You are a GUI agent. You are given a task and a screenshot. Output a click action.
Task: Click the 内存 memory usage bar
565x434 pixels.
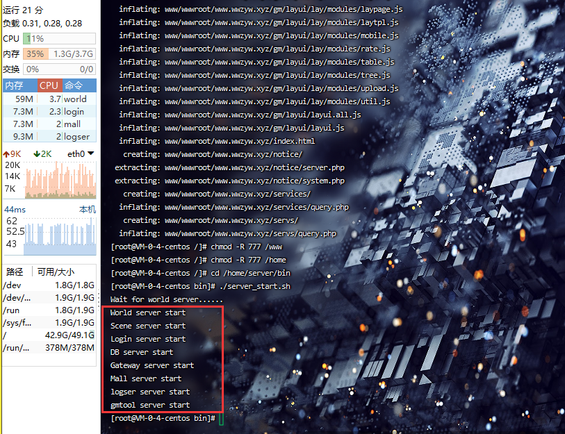pyautogui.click(x=60, y=53)
